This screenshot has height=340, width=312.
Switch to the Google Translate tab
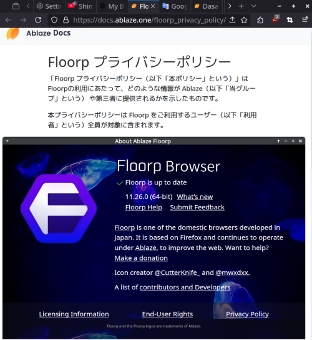pyautogui.click(x=175, y=6)
